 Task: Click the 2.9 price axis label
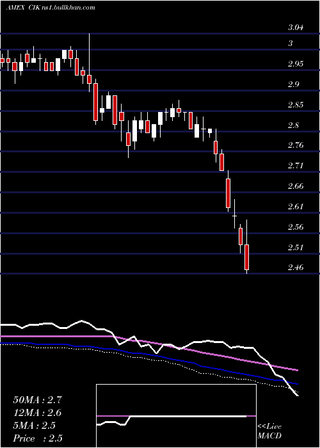tap(293, 84)
